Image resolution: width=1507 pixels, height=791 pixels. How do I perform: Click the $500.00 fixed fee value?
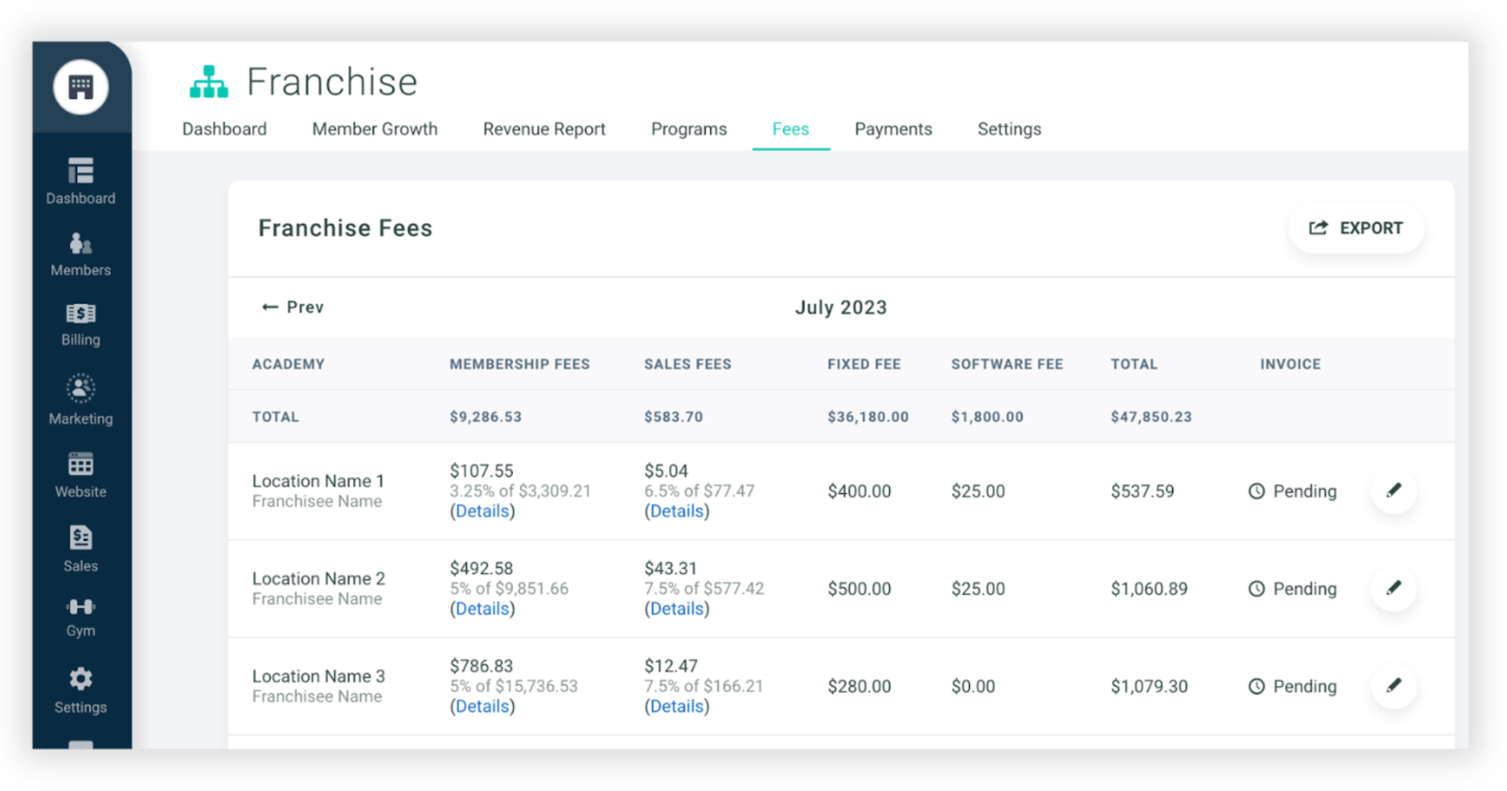859,589
